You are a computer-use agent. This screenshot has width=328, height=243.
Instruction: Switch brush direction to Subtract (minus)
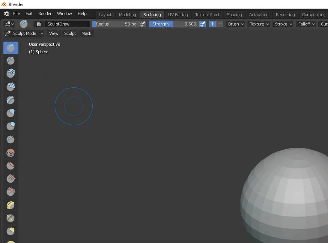[220, 24]
